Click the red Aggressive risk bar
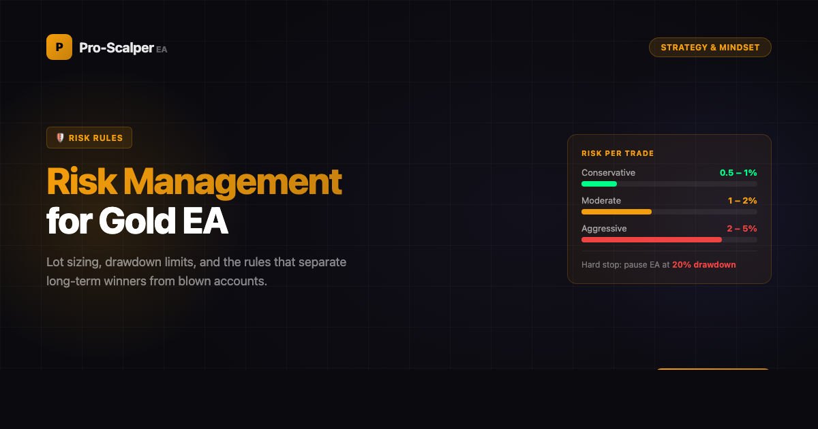This screenshot has width=818, height=429. 652,240
